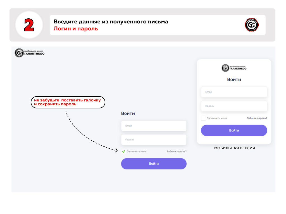Click the dashed arrow head pointing to checkbox
The image size is (286, 214).
[x=116, y=150]
